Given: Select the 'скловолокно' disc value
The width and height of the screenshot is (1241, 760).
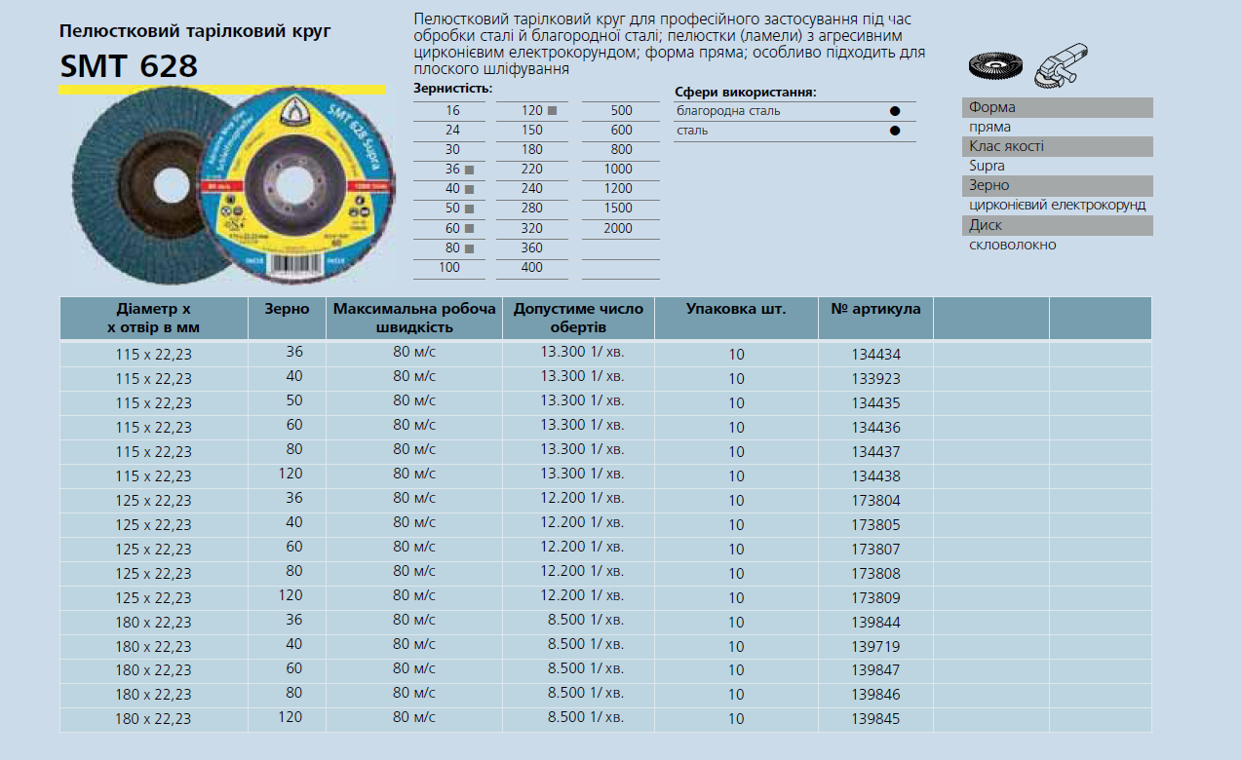Looking at the screenshot, I should pyautogui.click(x=1013, y=245).
